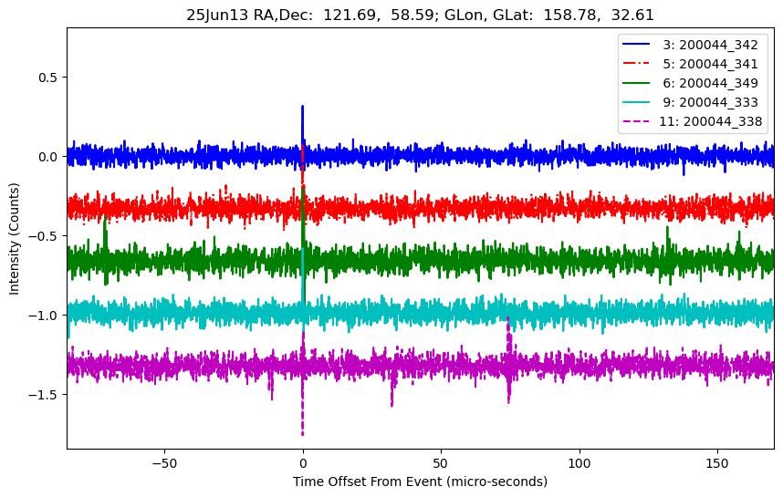Click the plot title with RA, Dec coordinates
Viewport: 783px width, 497px height.
(420, 15)
